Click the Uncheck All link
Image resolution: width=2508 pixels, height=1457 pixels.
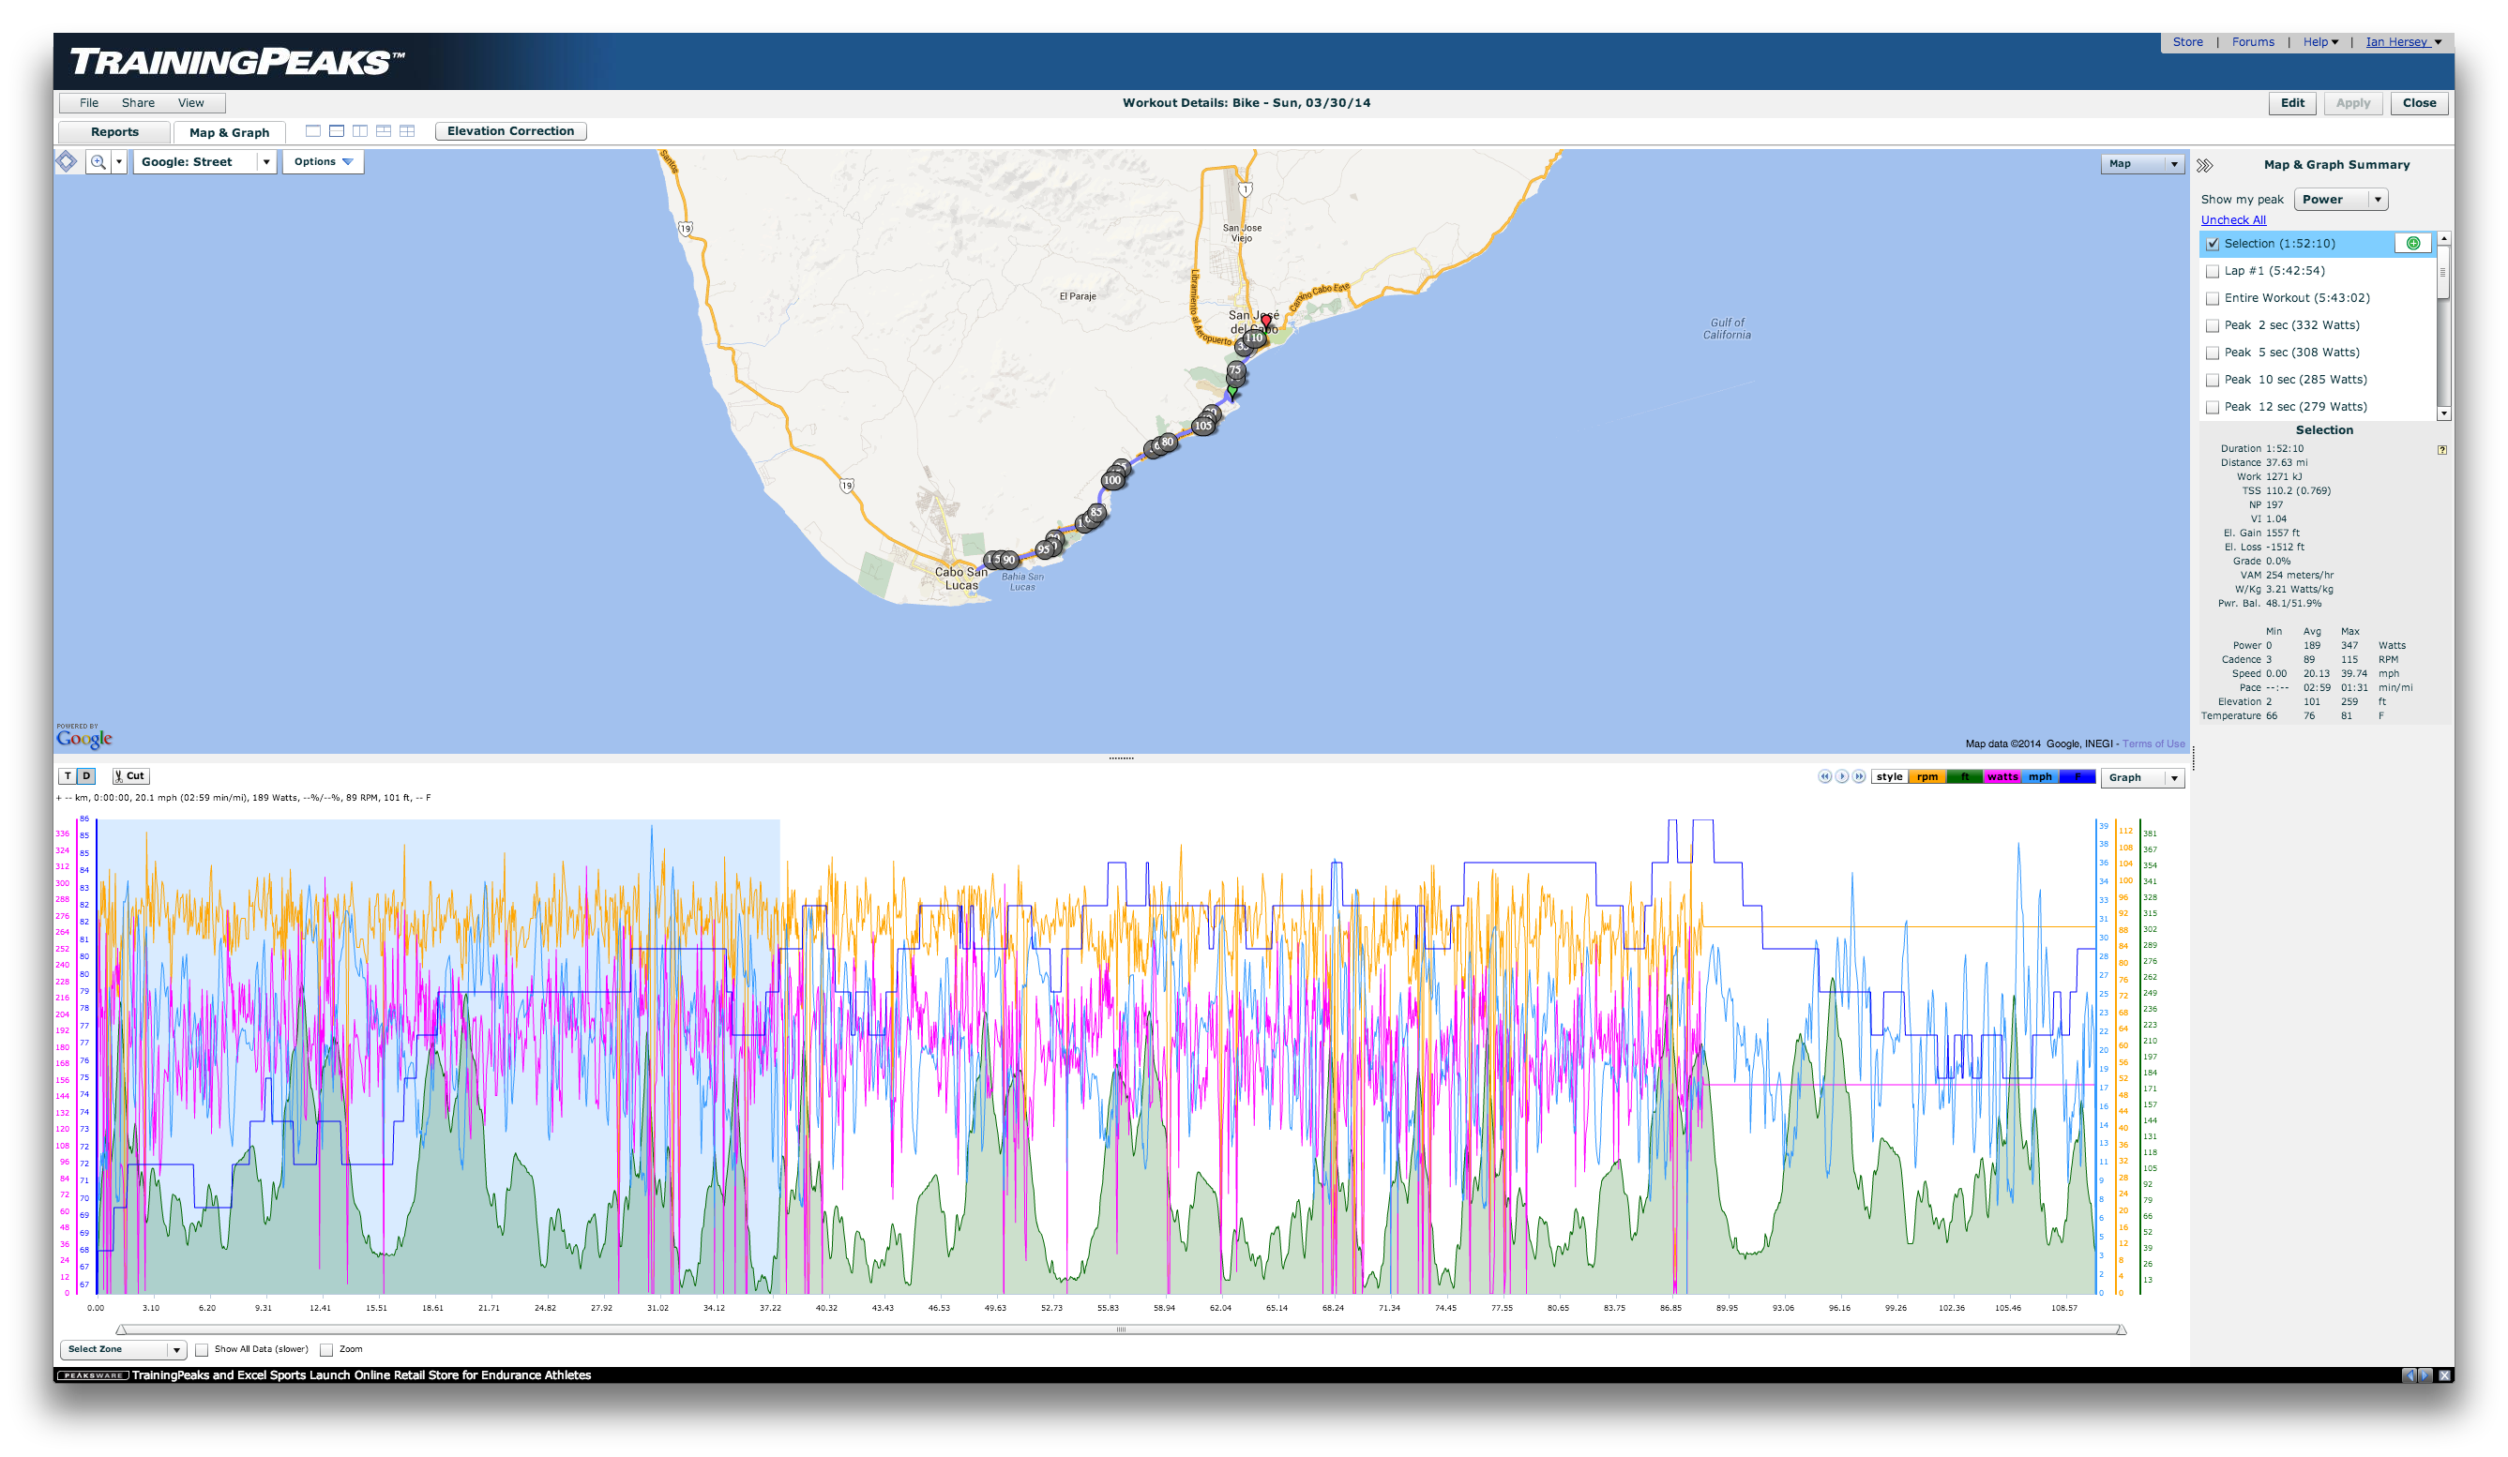(x=2232, y=219)
